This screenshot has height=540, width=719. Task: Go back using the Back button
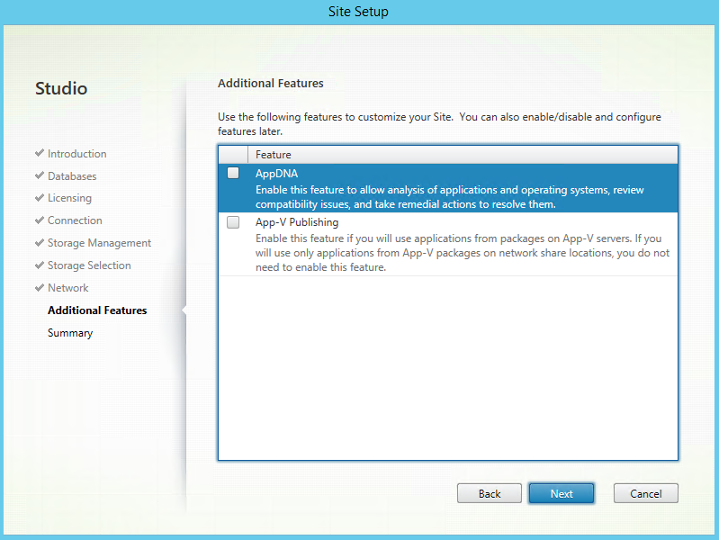point(490,493)
